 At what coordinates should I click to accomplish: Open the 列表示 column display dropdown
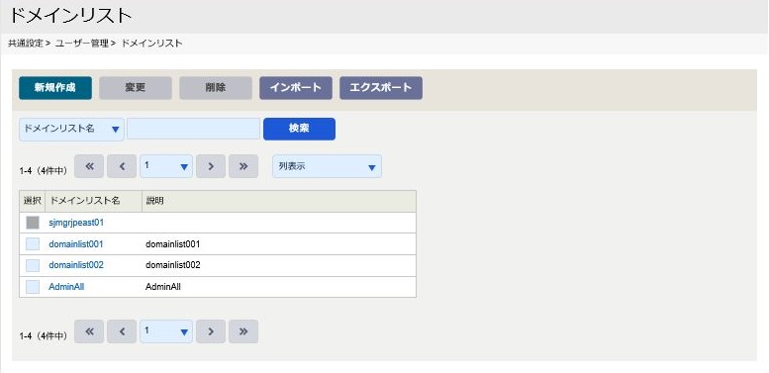(x=328, y=166)
